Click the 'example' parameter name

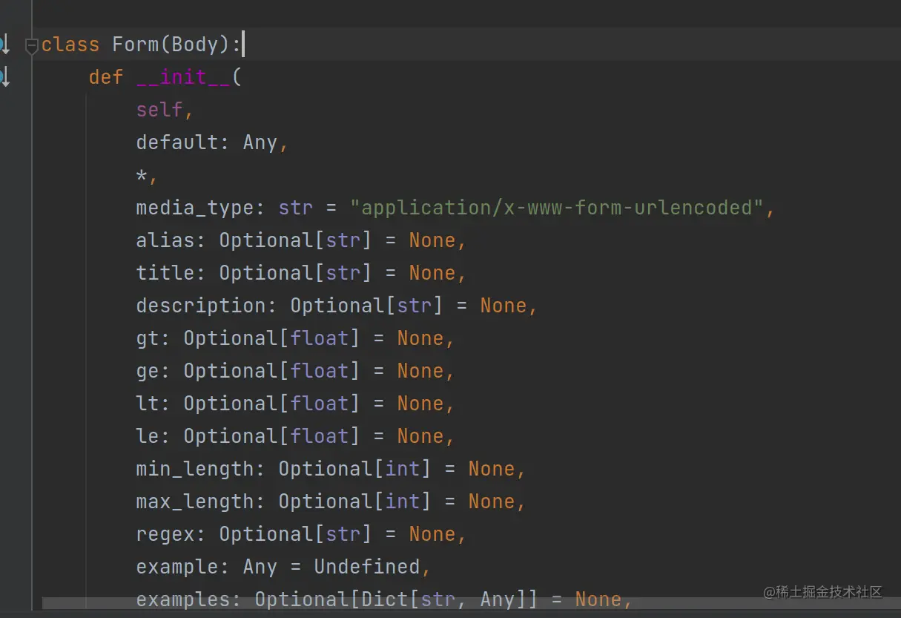pos(177,567)
